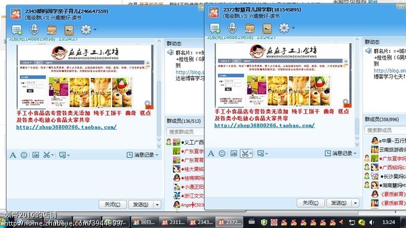This screenshot has height=228, width=406.
Task: Expand message block dropdown in 2343 window
Action: pyautogui.click(x=68, y=155)
